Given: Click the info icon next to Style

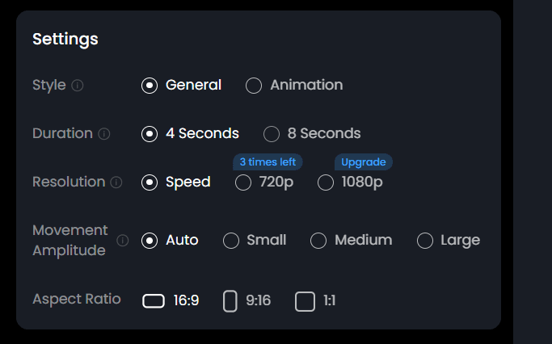Looking at the screenshot, I should pos(78,86).
